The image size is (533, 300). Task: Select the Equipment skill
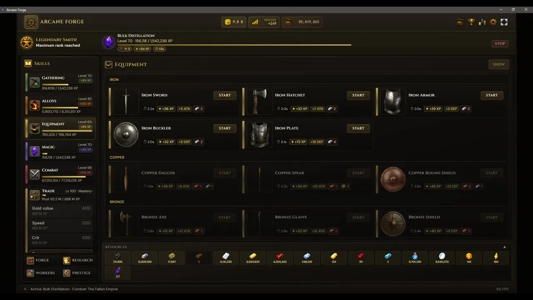[x=60, y=128]
